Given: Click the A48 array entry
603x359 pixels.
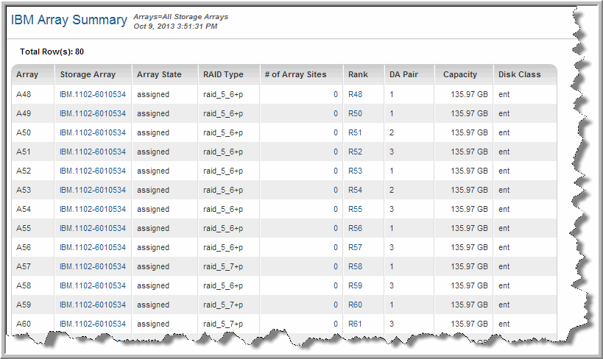Looking at the screenshot, I should coord(24,94).
